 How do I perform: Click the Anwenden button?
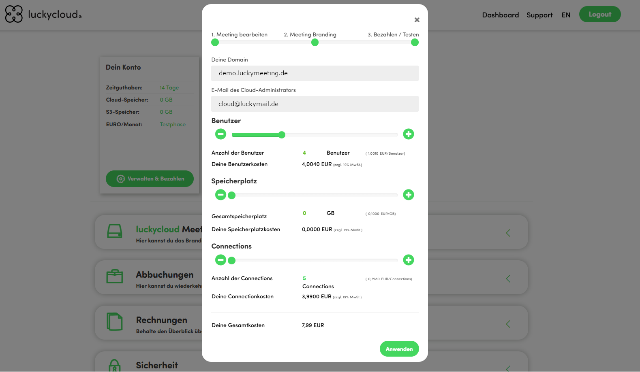(399, 349)
